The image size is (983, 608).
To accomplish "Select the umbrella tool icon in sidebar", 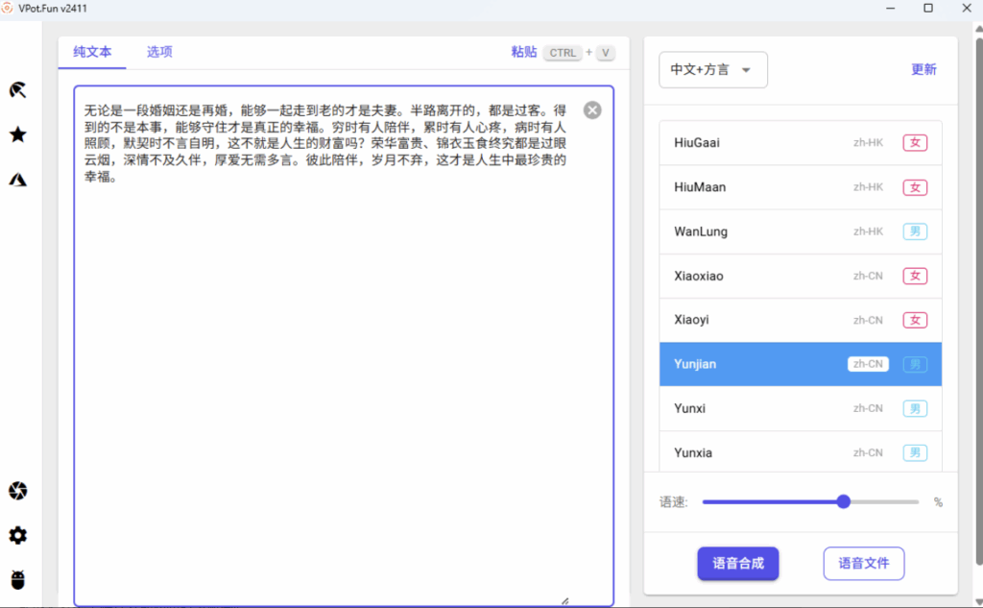I will (17, 89).
